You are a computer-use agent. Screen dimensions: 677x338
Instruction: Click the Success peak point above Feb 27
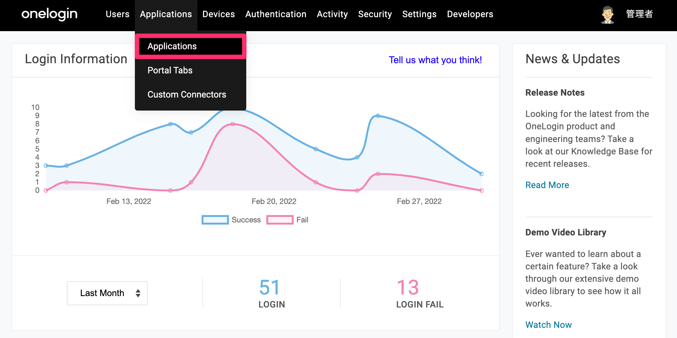(x=378, y=116)
